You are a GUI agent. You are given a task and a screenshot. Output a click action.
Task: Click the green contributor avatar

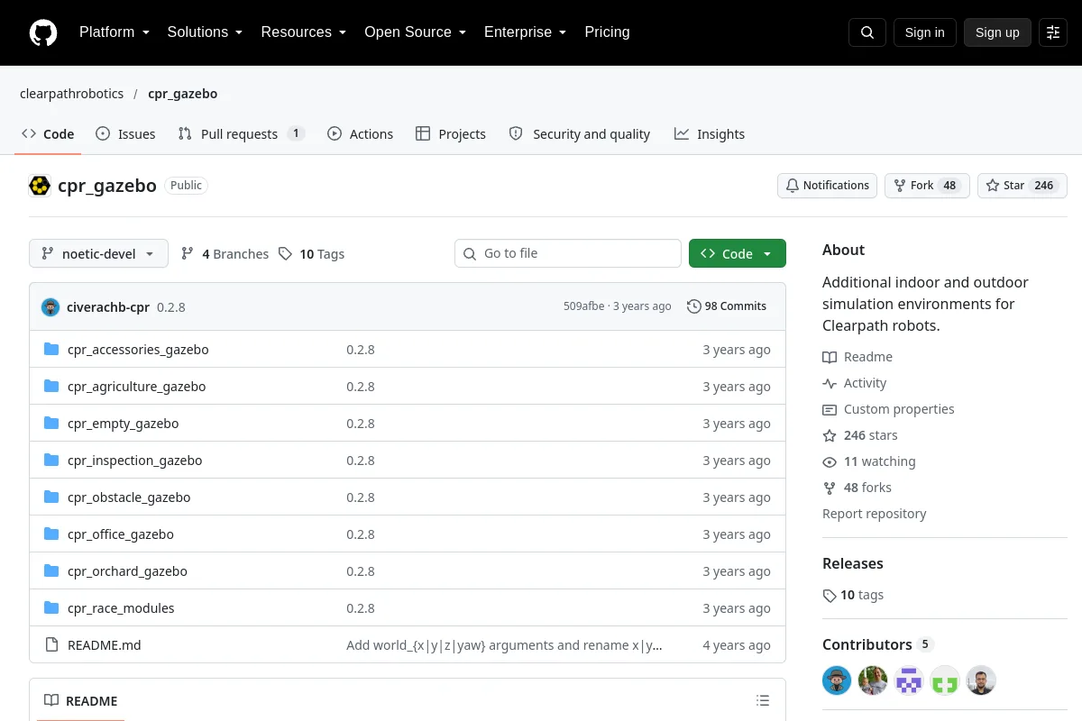coord(945,680)
